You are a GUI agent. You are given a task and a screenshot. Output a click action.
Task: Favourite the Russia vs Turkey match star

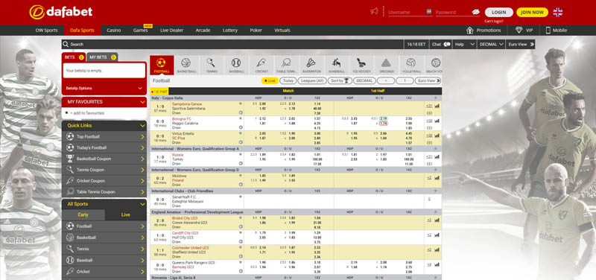tap(240, 155)
